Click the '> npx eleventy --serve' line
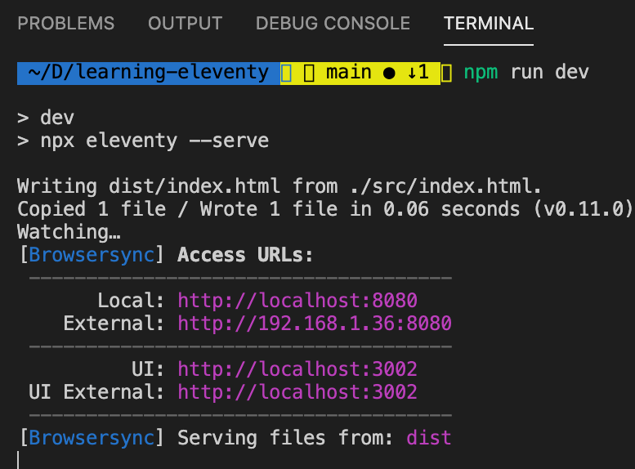The width and height of the screenshot is (635, 469). pos(143,141)
